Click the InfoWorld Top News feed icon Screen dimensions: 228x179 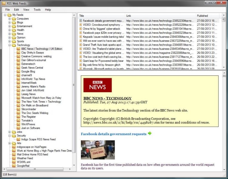pos(18,79)
